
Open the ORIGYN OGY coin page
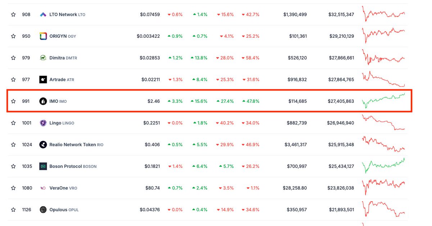click(x=63, y=36)
